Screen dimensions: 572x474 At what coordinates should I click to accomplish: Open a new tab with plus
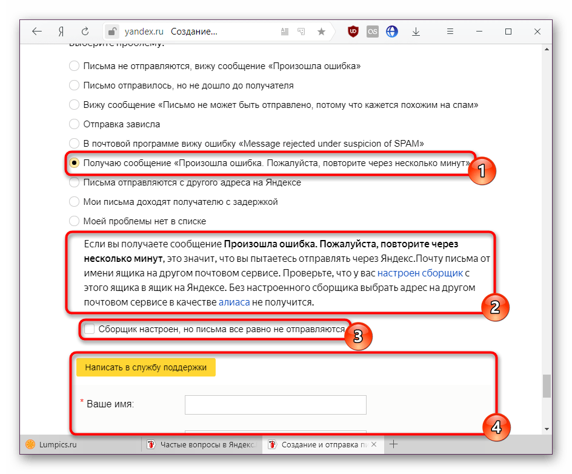(x=394, y=444)
